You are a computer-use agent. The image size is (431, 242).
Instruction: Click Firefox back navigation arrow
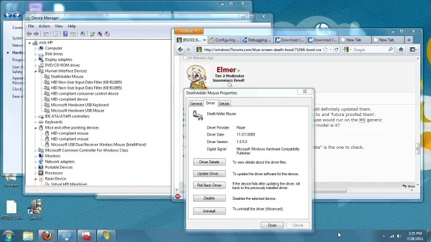coord(180,50)
